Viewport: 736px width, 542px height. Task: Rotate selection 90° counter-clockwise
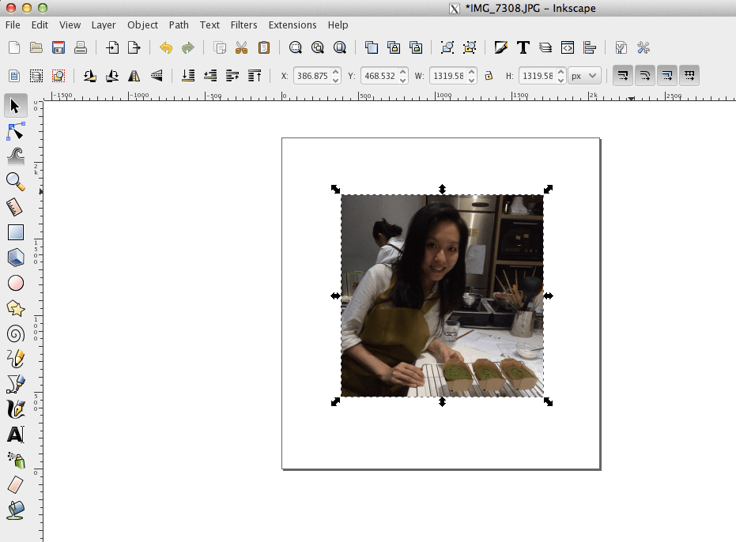click(x=89, y=76)
